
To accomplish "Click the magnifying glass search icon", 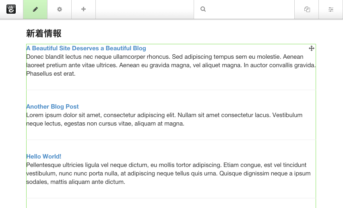I will pyautogui.click(x=203, y=9).
